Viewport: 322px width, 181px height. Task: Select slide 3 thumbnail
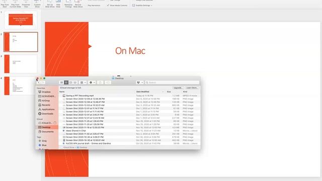(x=21, y=64)
